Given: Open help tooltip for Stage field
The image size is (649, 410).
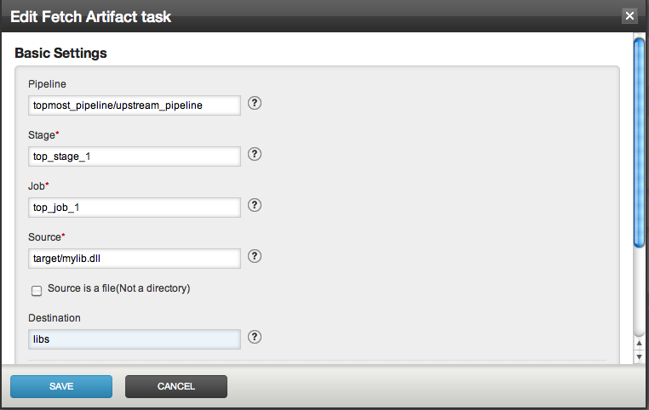Looking at the screenshot, I should click(x=254, y=154).
